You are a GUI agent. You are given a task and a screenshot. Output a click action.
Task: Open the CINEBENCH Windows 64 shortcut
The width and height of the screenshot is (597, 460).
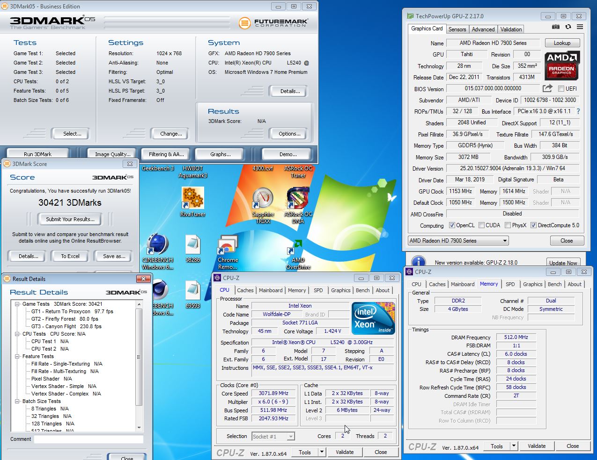[158, 252]
